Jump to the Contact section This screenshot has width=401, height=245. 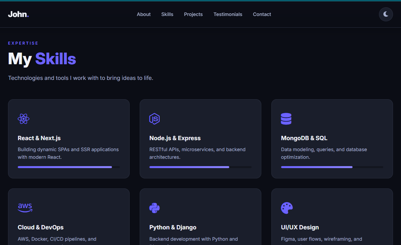point(262,14)
